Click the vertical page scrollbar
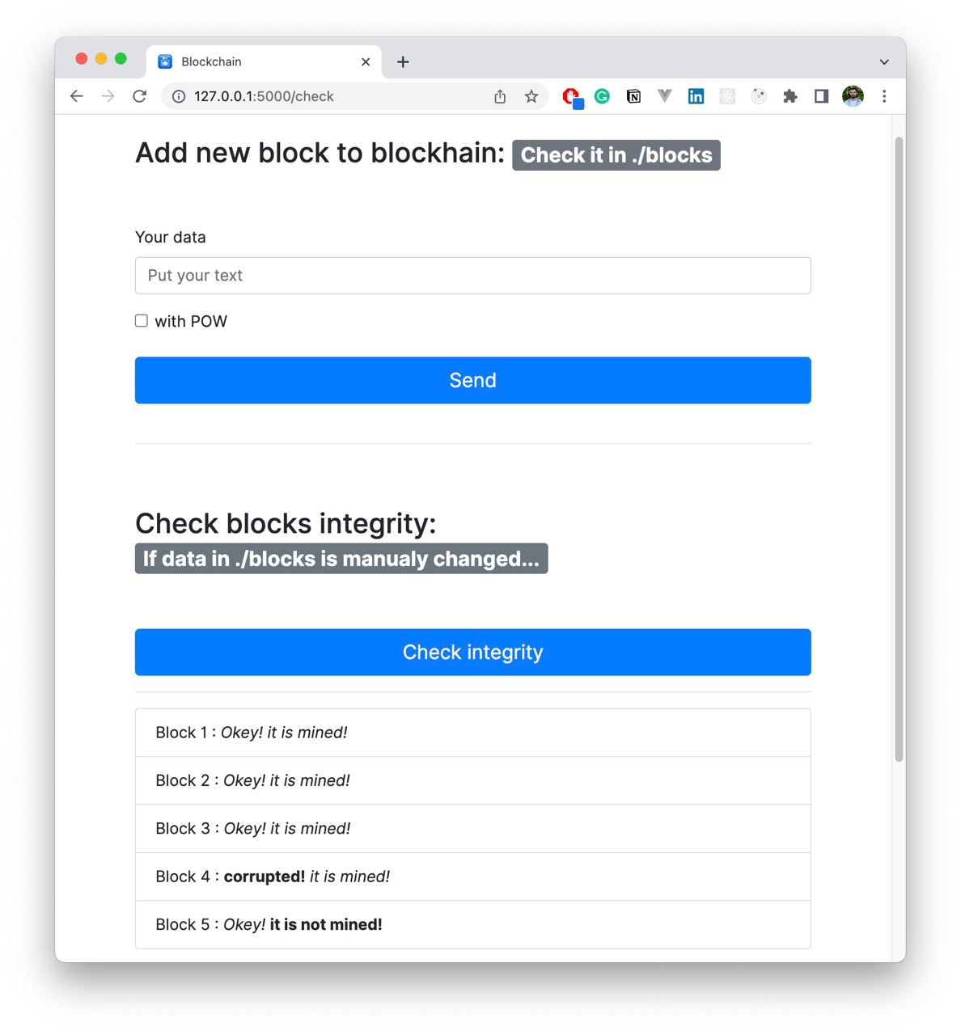This screenshot has width=961, height=1035. pos(899,449)
